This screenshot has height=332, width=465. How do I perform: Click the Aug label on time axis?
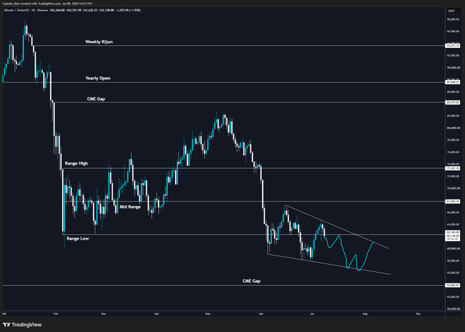pyautogui.click(x=365, y=314)
